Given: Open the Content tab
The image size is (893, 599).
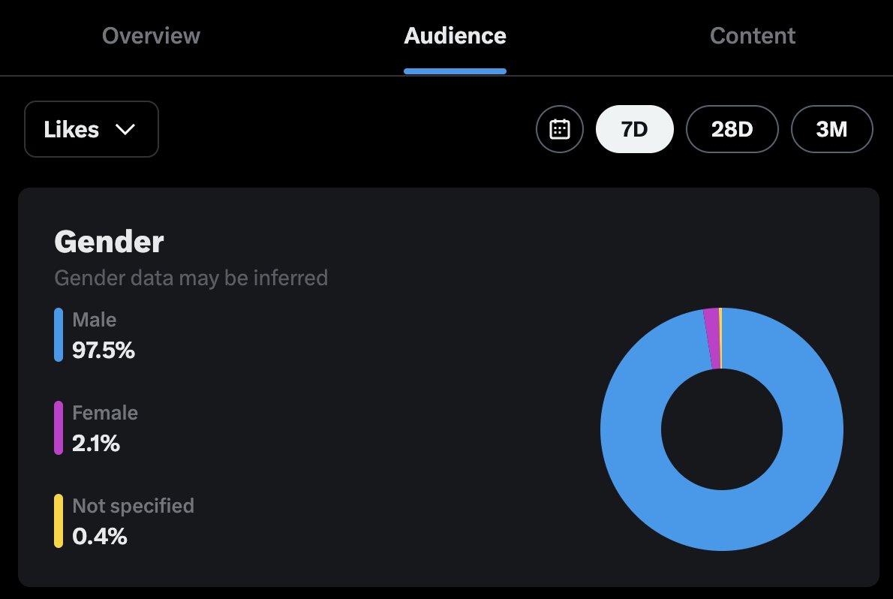Looking at the screenshot, I should click(x=753, y=36).
